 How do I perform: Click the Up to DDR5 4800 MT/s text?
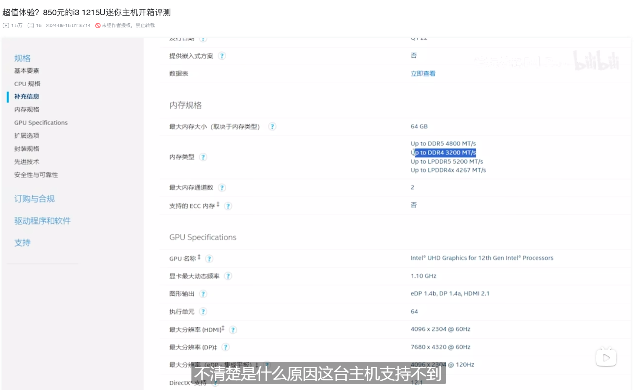443,143
